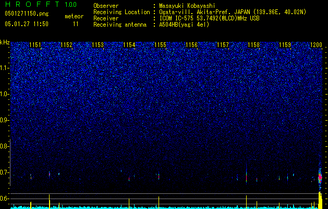Click the Ogata-vill. Akita-Pref. receiving location text

pyautogui.click(x=233, y=12)
